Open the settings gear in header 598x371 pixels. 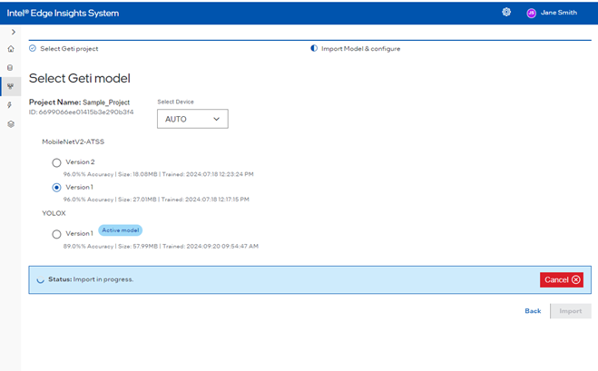pyautogui.click(x=506, y=12)
